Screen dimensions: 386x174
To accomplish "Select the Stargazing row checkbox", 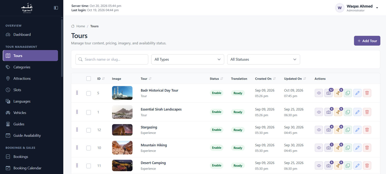I will 89,130.
